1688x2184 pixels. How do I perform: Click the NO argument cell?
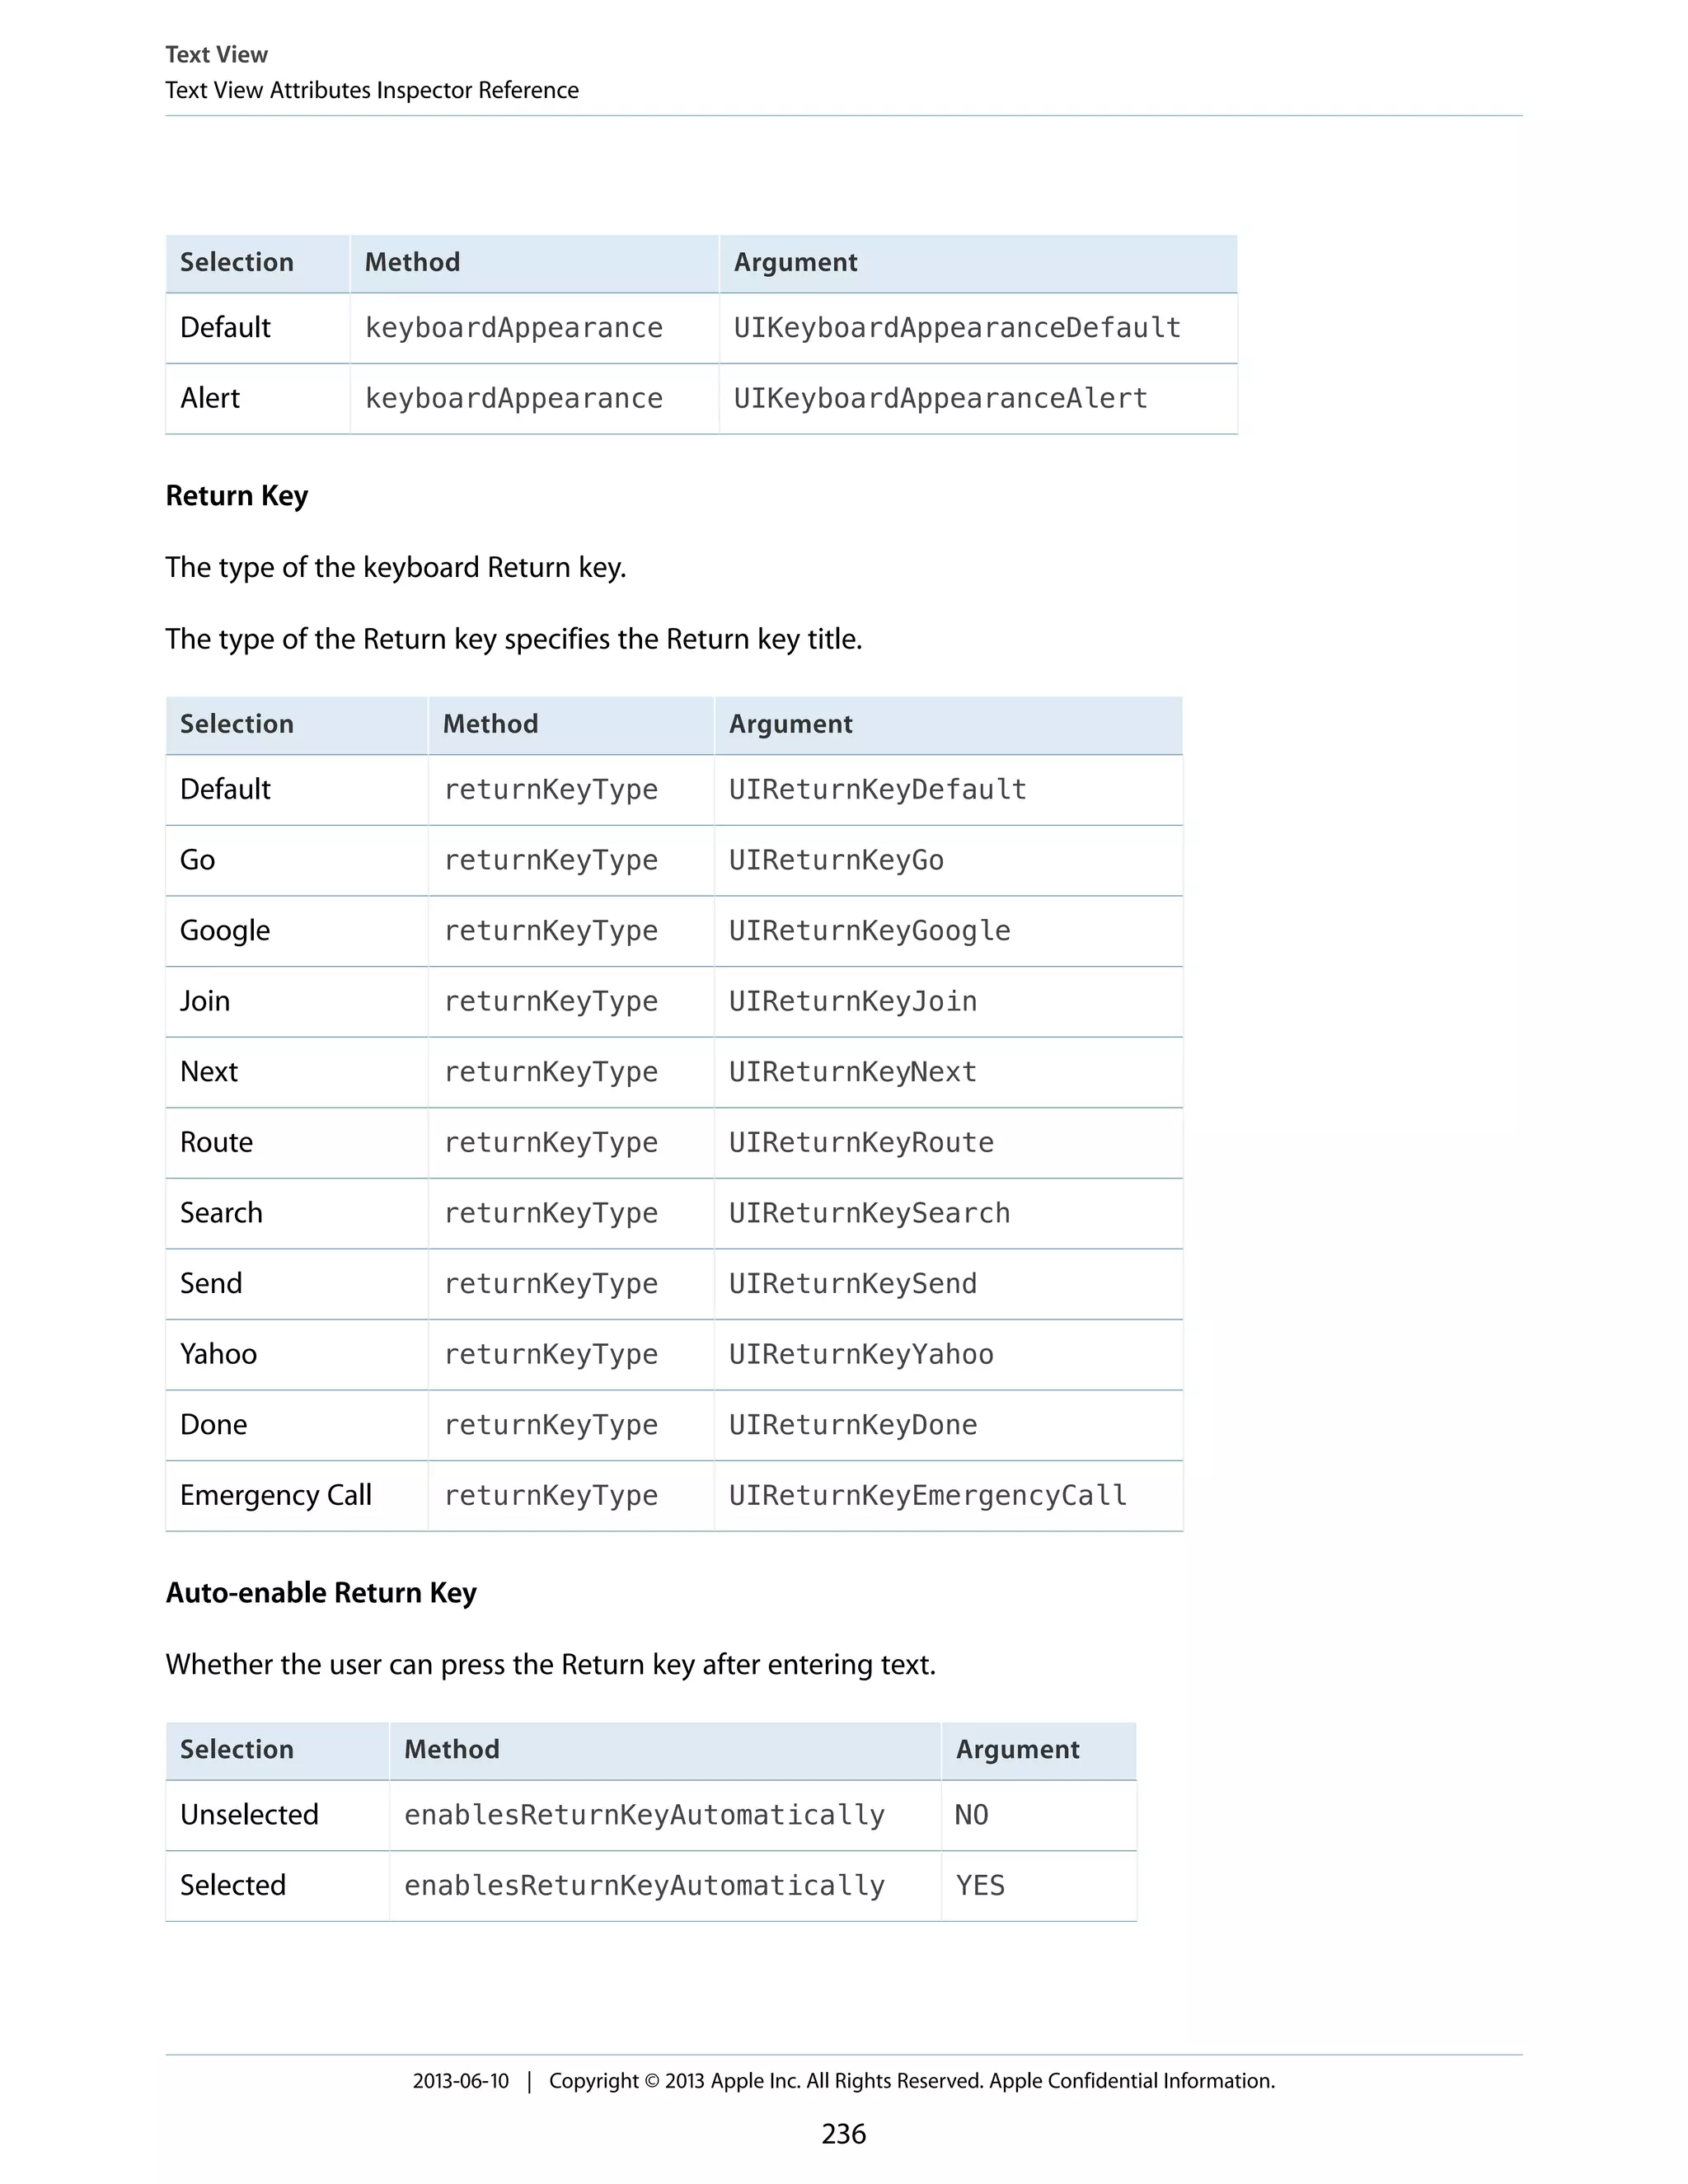click(x=971, y=1814)
